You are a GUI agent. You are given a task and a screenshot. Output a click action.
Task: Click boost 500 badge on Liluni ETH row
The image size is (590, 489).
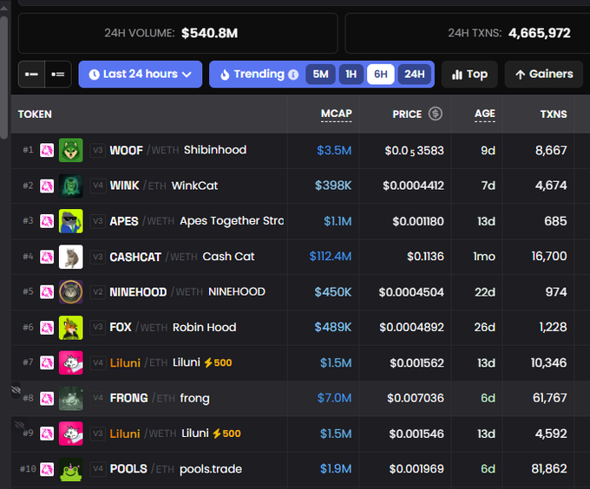[x=219, y=362]
